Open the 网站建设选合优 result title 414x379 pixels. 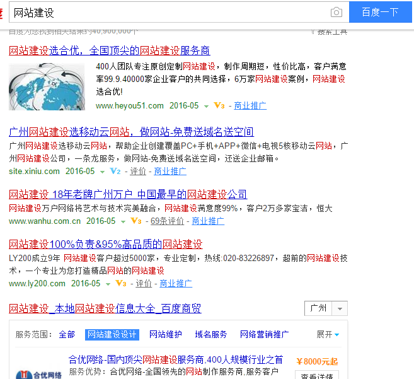point(109,50)
